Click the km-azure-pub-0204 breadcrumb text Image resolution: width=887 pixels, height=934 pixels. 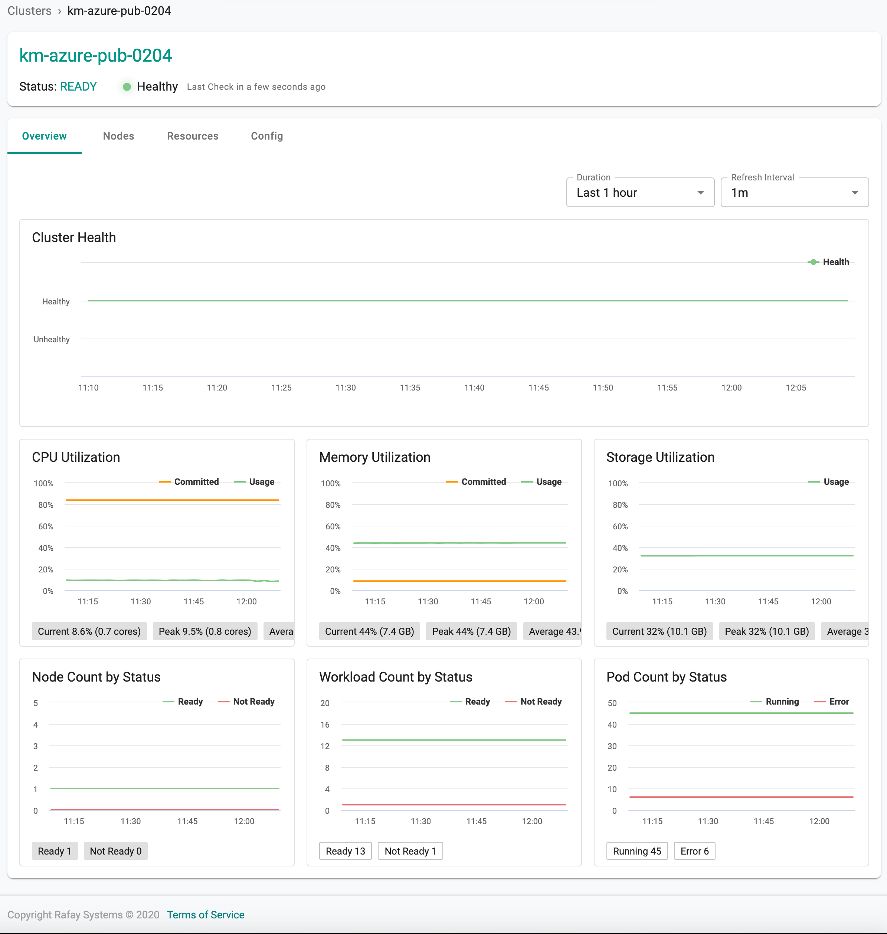click(119, 11)
